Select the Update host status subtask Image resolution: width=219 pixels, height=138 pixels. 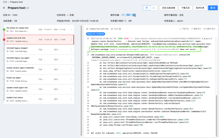click(39, 99)
